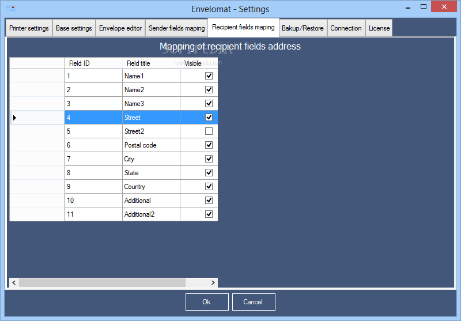Image resolution: width=461 pixels, height=321 pixels.
Task: Minimize the Settings window
Action: click(408, 7)
